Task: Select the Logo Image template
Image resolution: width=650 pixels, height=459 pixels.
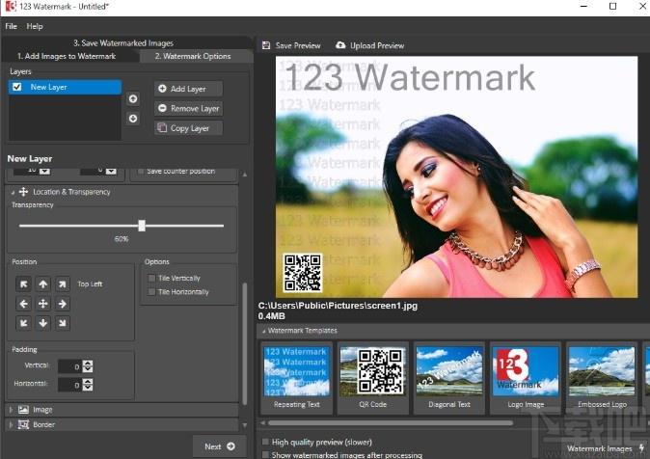Action: 526,378
